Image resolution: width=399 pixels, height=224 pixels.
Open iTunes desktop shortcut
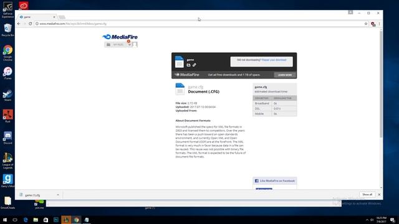click(x=7, y=73)
